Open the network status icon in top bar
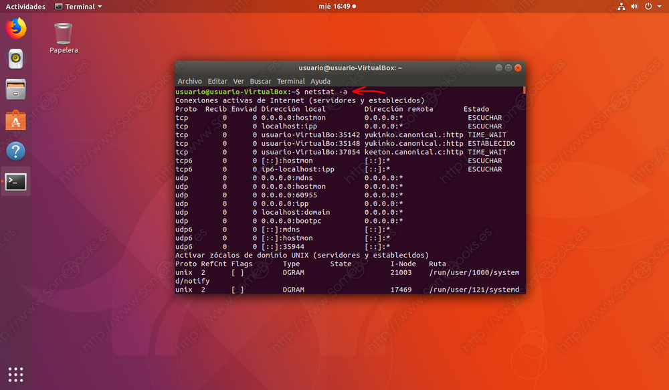The height and width of the screenshot is (390, 669). point(622,7)
